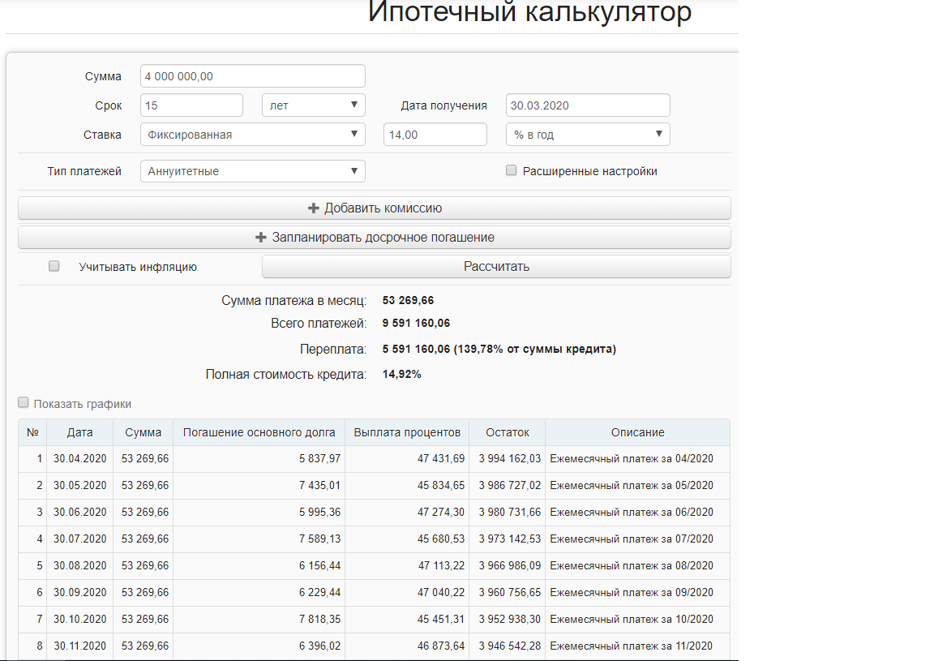The image size is (934, 661).
Task: Click the date cell 30.08.2020
Action: click(x=79, y=565)
